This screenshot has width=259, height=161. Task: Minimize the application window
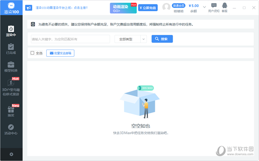click(234, 8)
